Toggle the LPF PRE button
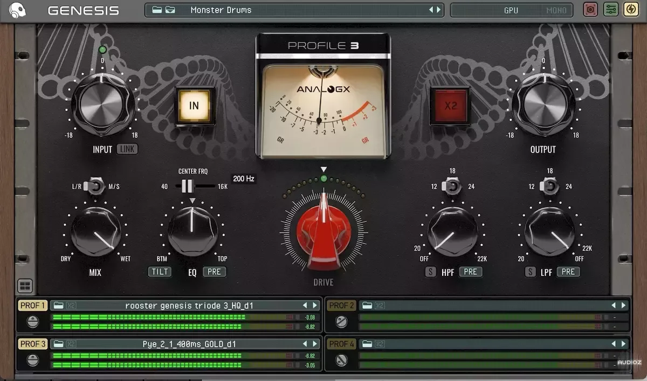This screenshot has height=381, width=647. [x=568, y=272]
